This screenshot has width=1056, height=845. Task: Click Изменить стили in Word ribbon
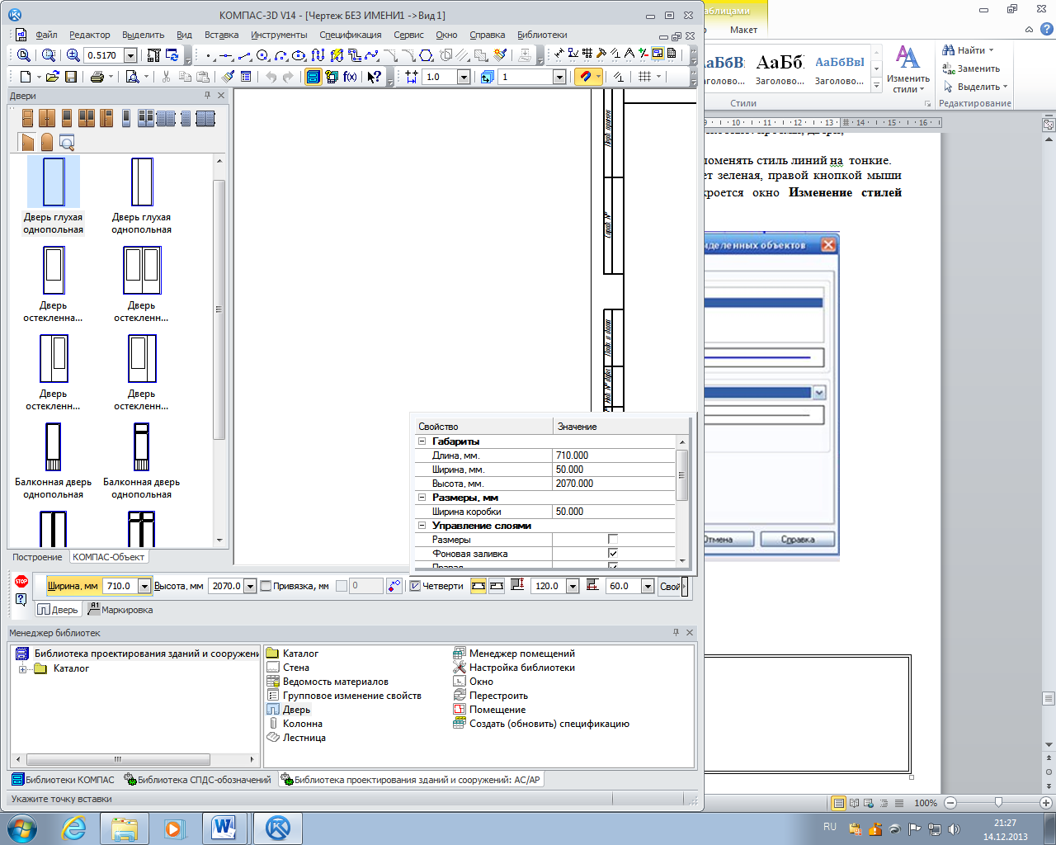(x=907, y=69)
